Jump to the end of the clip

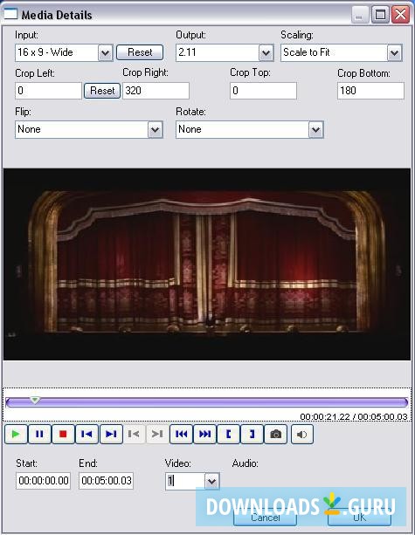click(x=204, y=434)
